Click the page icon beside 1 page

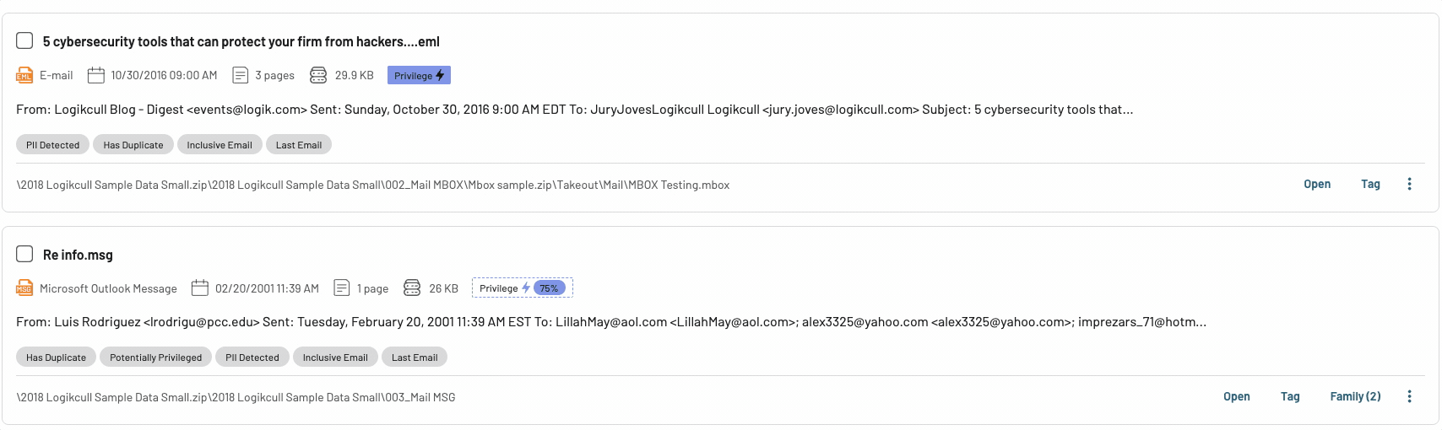pos(342,288)
